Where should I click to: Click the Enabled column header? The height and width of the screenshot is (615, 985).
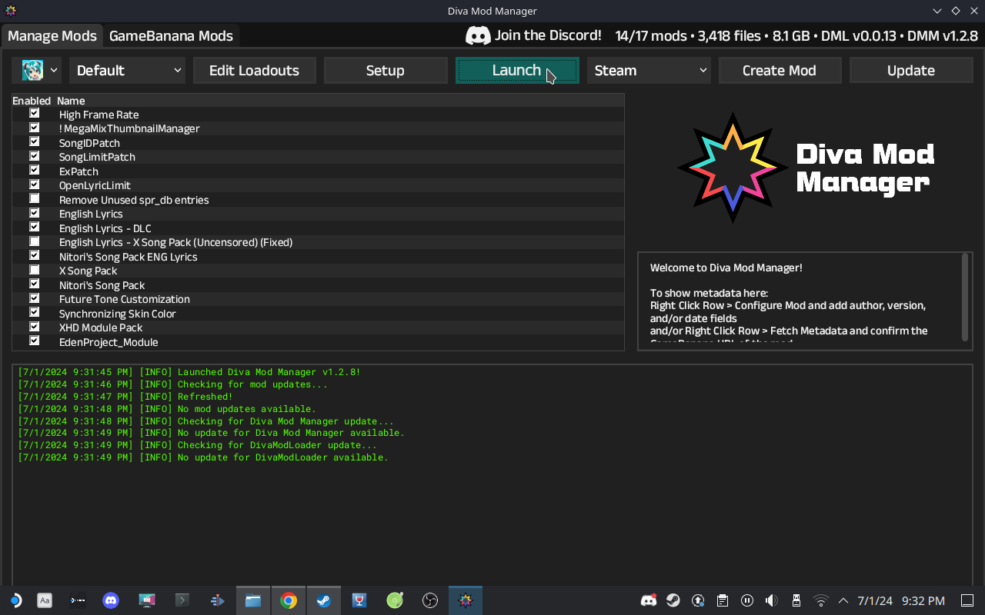tap(32, 101)
